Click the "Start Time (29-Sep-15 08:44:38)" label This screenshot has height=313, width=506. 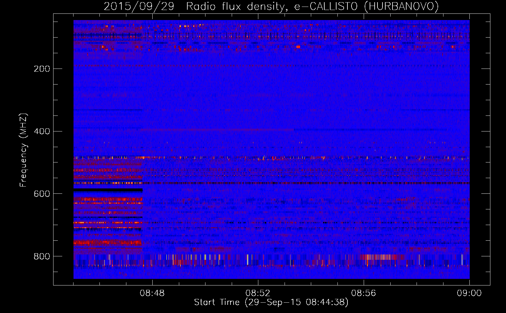[271, 302]
